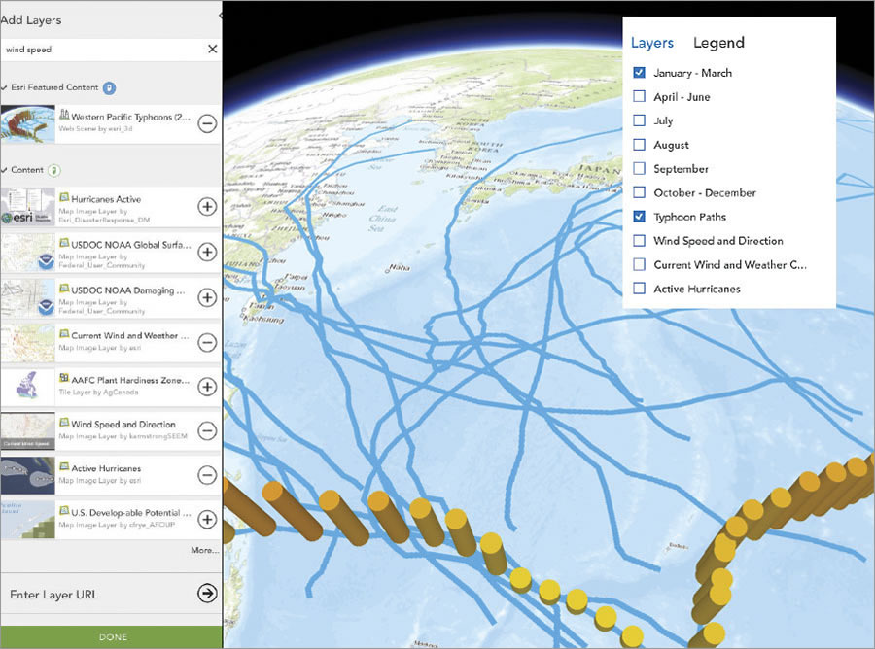Screen dimensions: 875x649
Task: Remove the Current Wind and Weather layer
Action: 205,342
